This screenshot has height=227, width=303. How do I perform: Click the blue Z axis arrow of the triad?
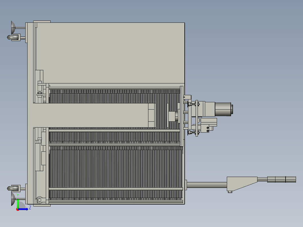pyautogui.click(x=24, y=209)
